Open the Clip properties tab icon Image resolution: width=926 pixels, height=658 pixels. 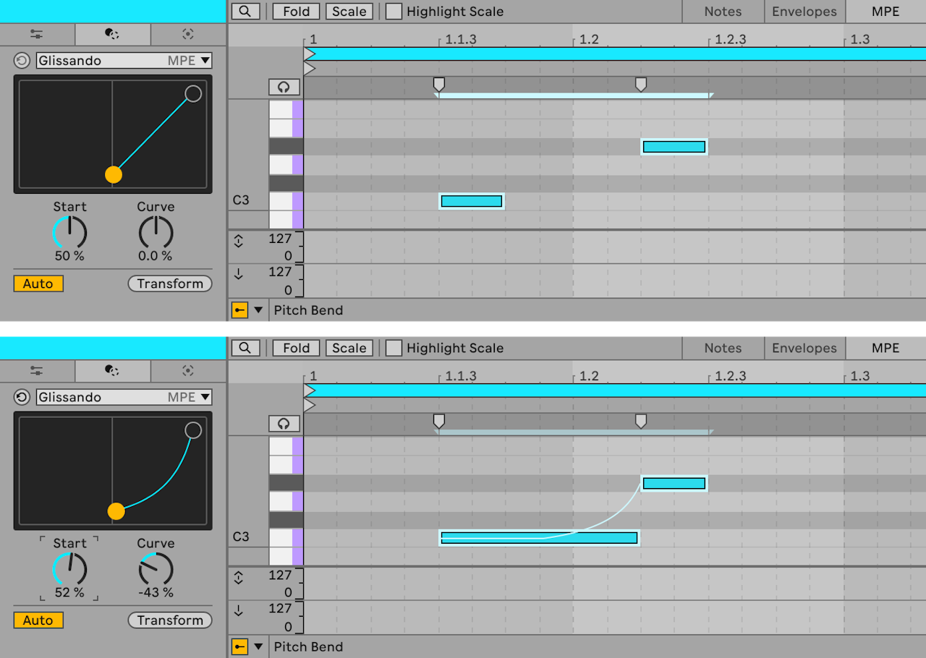tap(37, 34)
